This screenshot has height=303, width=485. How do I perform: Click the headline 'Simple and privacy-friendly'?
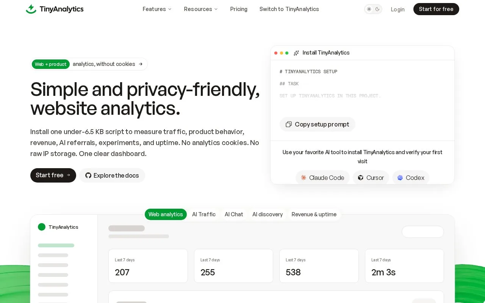coord(145,89)
